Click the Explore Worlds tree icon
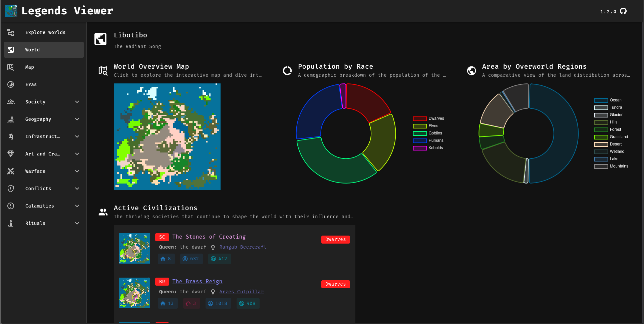 (11, 32)
